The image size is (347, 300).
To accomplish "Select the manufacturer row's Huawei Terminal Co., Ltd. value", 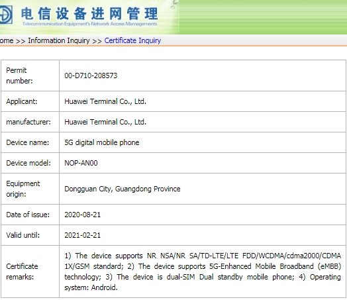I will [105, 122].
